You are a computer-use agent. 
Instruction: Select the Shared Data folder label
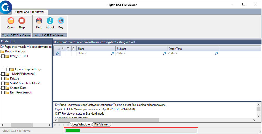[18, 88]
